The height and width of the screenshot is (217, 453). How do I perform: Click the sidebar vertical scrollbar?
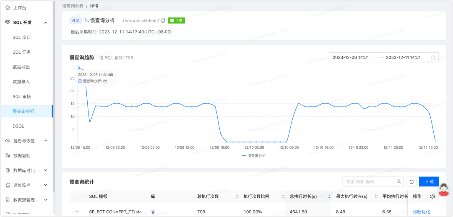[x=53, y=97]
